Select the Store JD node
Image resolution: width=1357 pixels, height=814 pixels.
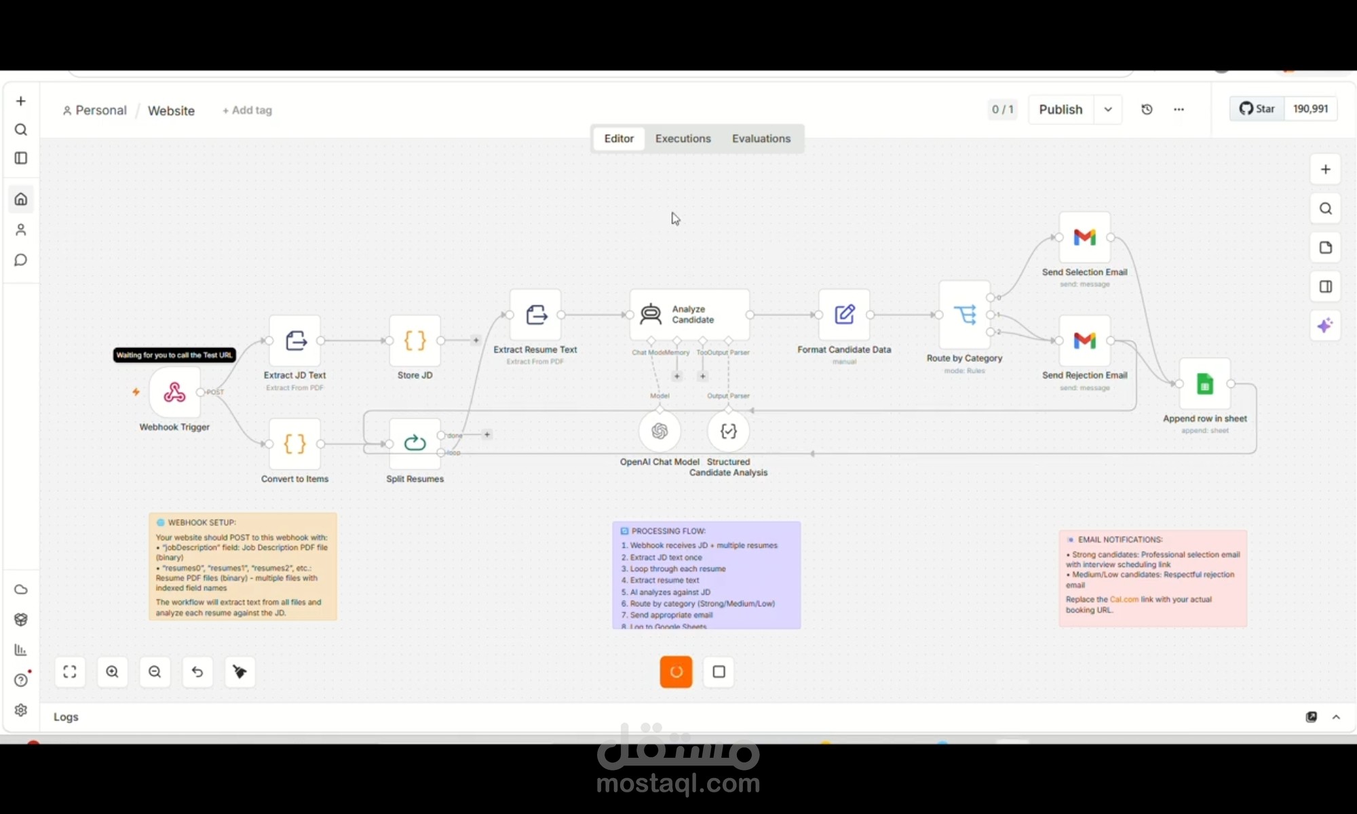(415, 341)
